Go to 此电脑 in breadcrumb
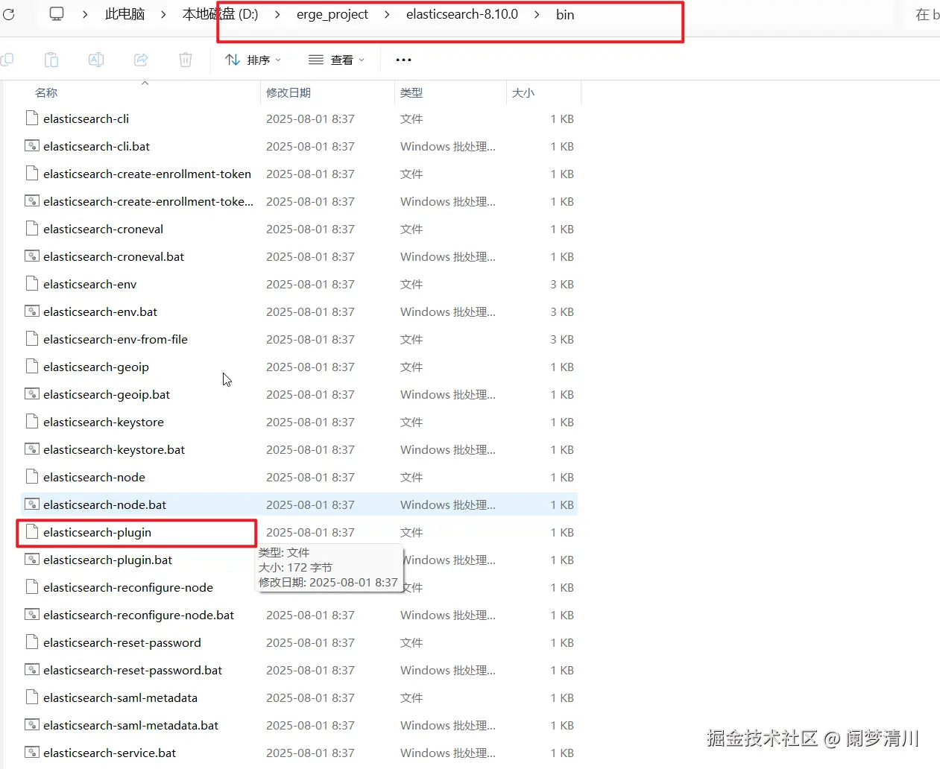Viewport: 940px width, 769px height. click(x=124, y=14)
